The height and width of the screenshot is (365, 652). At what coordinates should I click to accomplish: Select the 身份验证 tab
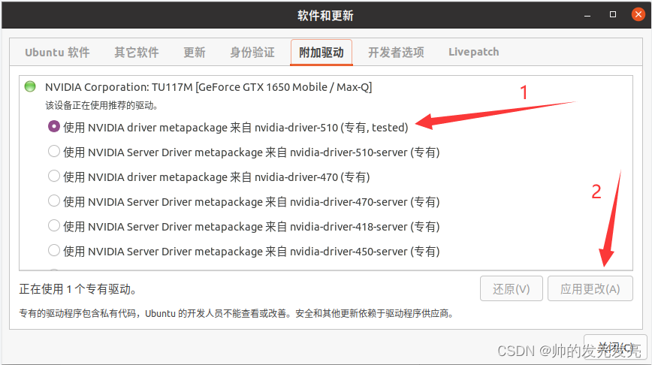tap(252, 53)
